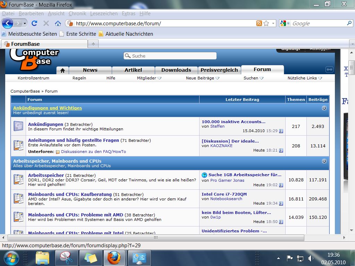Viewport: 355px width, 266px height.
Task: Click the horizontal scrollbar thumb
Action: 156,238
